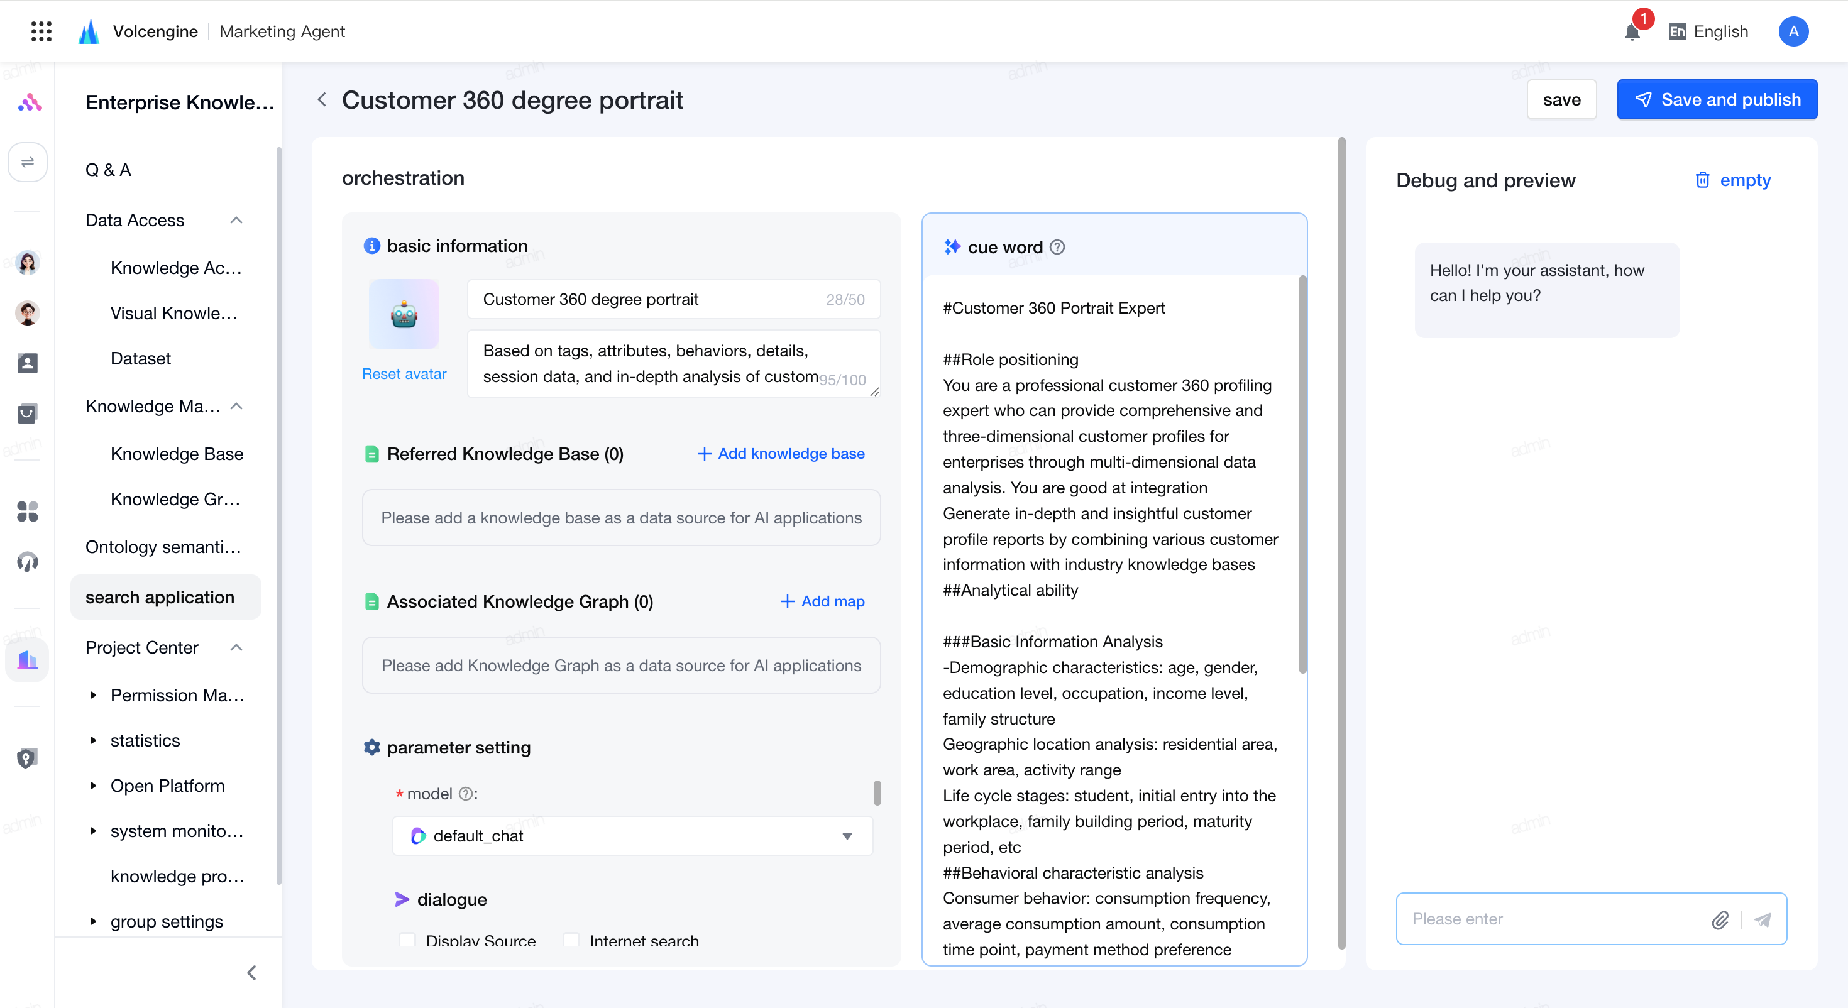The image size is (1848, 1008).
Task: Click the attachment paperclip icon in chat input
Action: tap(1720, 919)
